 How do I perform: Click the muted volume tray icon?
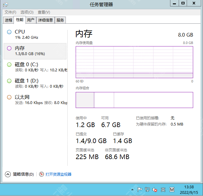[155, 190]
